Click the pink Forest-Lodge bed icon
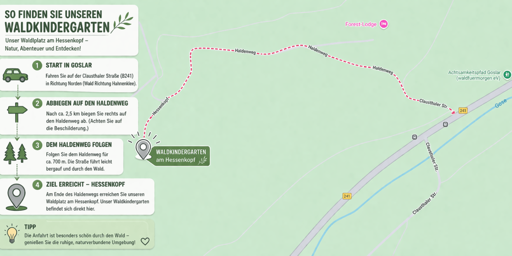 384,24
